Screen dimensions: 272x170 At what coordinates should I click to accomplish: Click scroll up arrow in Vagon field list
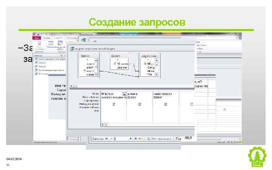tap(157, 60)
